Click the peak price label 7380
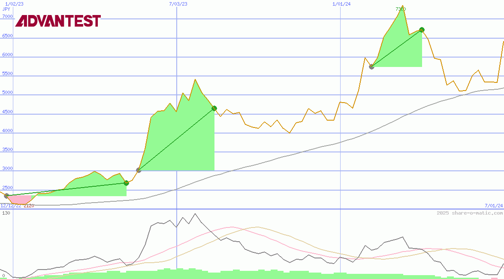Viewport: 504px width, 279px height. (x=400, y=9)
